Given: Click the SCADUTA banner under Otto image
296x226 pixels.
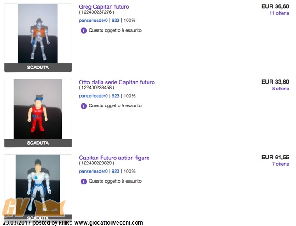Looking at the screenshot, I should tap(38, 143).
